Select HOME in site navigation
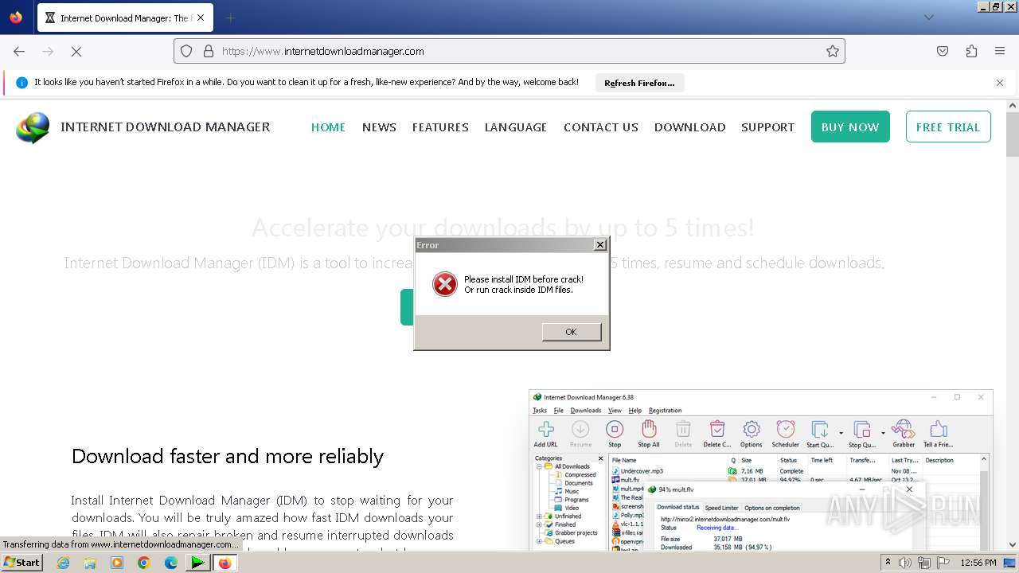This screenshot has height=573, width=1019. click(x=328, y=127)
